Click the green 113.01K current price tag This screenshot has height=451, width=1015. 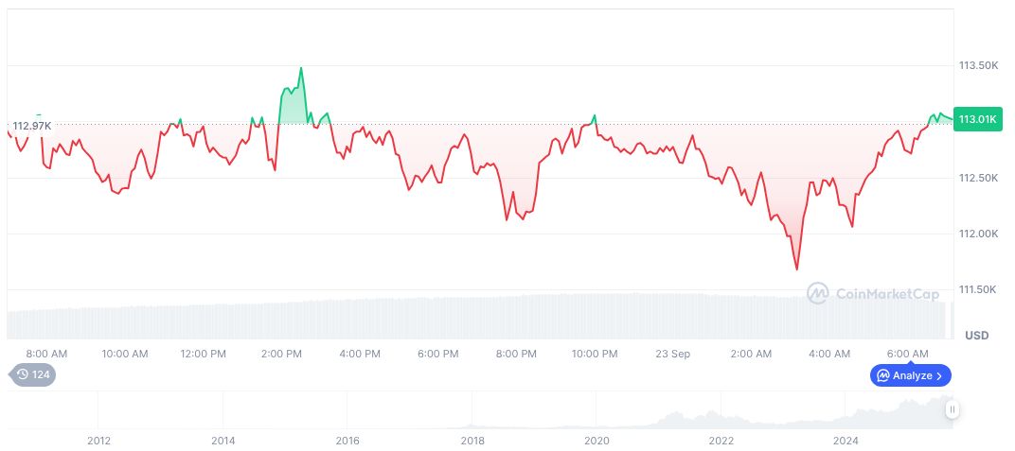977,118
